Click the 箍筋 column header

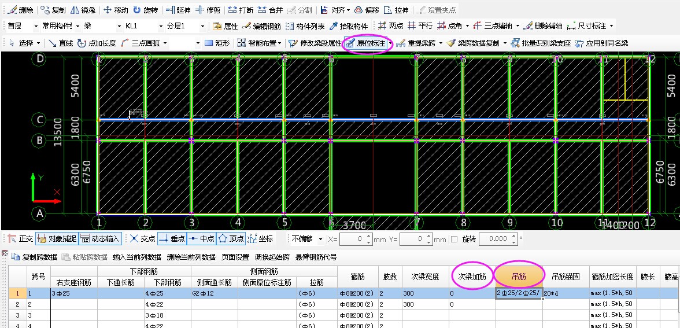(358, 277)
